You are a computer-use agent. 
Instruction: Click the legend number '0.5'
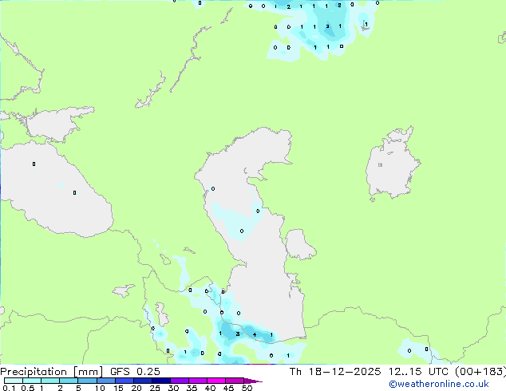pos(28,388)
